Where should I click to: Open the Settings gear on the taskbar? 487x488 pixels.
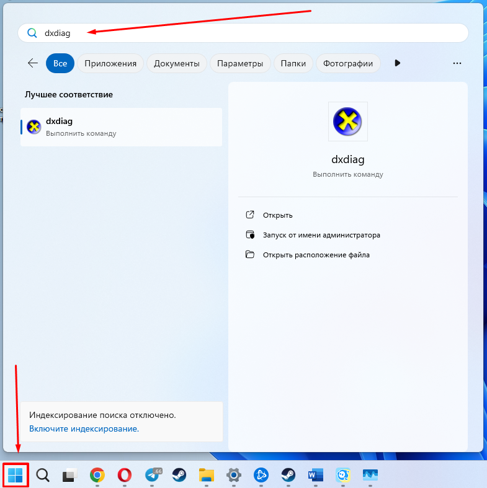(x=234, y=475)
